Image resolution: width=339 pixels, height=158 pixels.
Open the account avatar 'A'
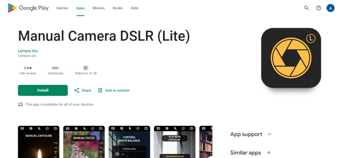pyautogui.click(x=330, y=8)
